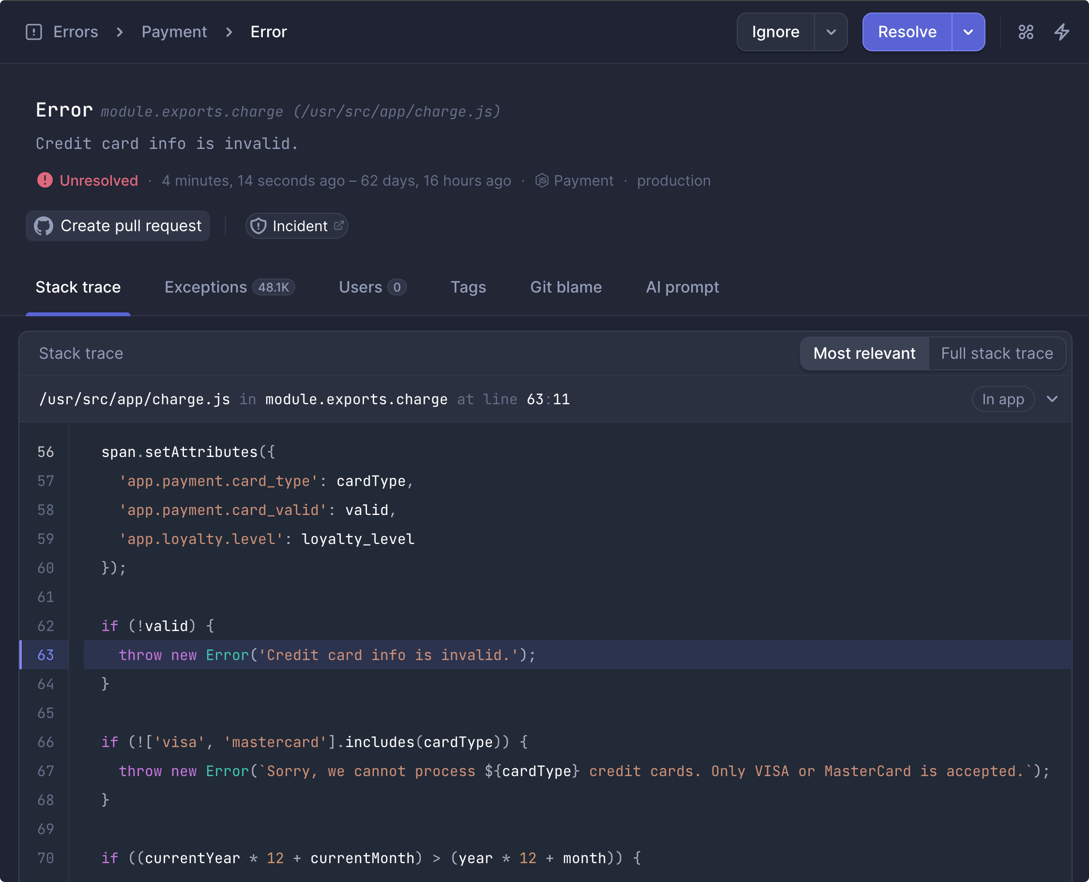This screenshot has height=882, width=1089.
Task: Click the Payment service label in metadata
Action: tap(584, 180)
